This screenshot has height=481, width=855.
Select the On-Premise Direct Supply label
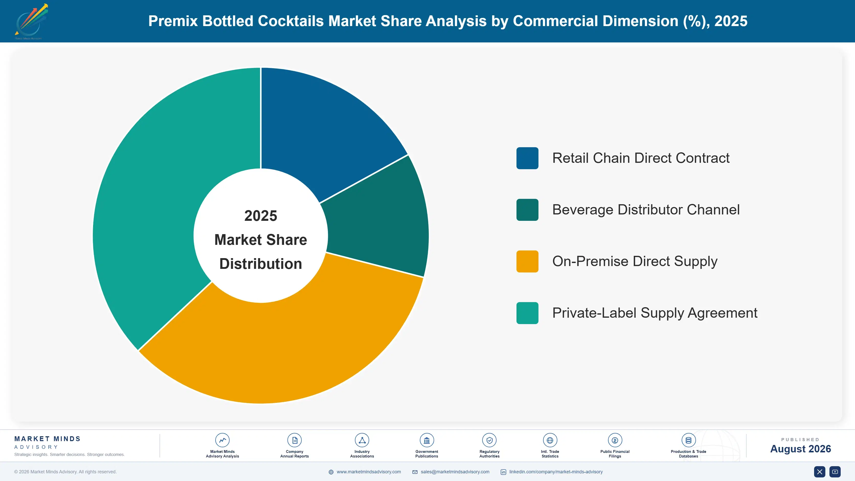635,261
